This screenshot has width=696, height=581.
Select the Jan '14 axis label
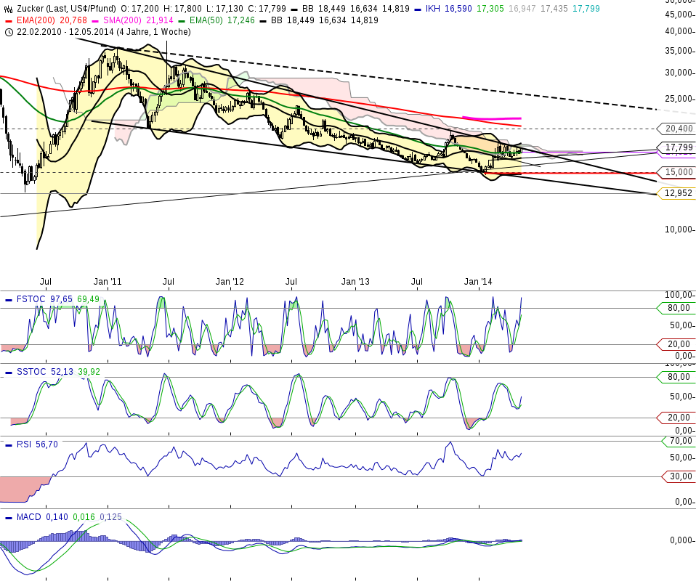click(x=477, y=280)
